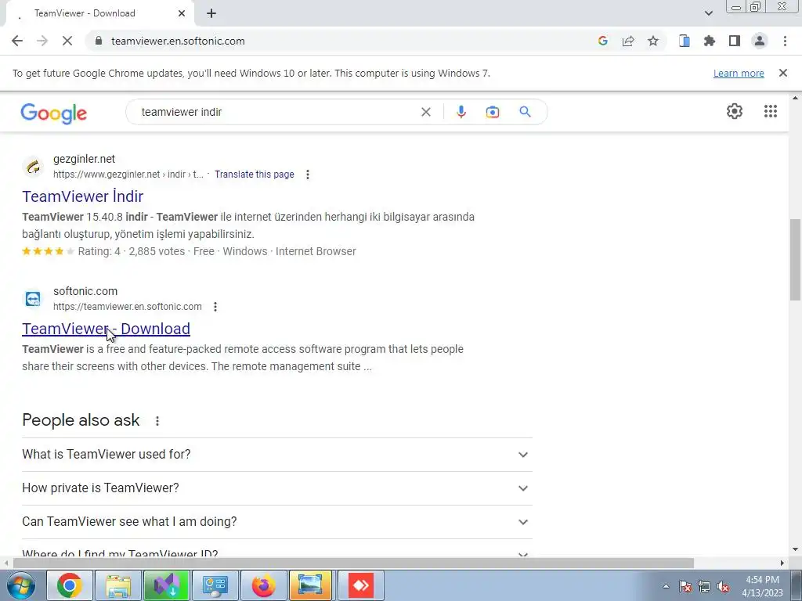Click the horizontal scrollbar thumb
Image resolution: width=802 pixels, height=601 pixels.
[x=353, y=563]
